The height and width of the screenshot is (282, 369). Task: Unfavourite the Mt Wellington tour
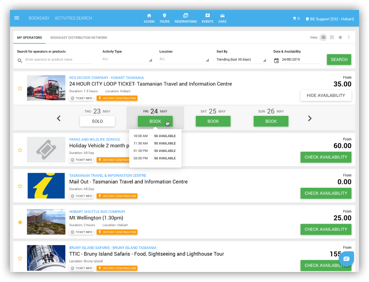20,222
